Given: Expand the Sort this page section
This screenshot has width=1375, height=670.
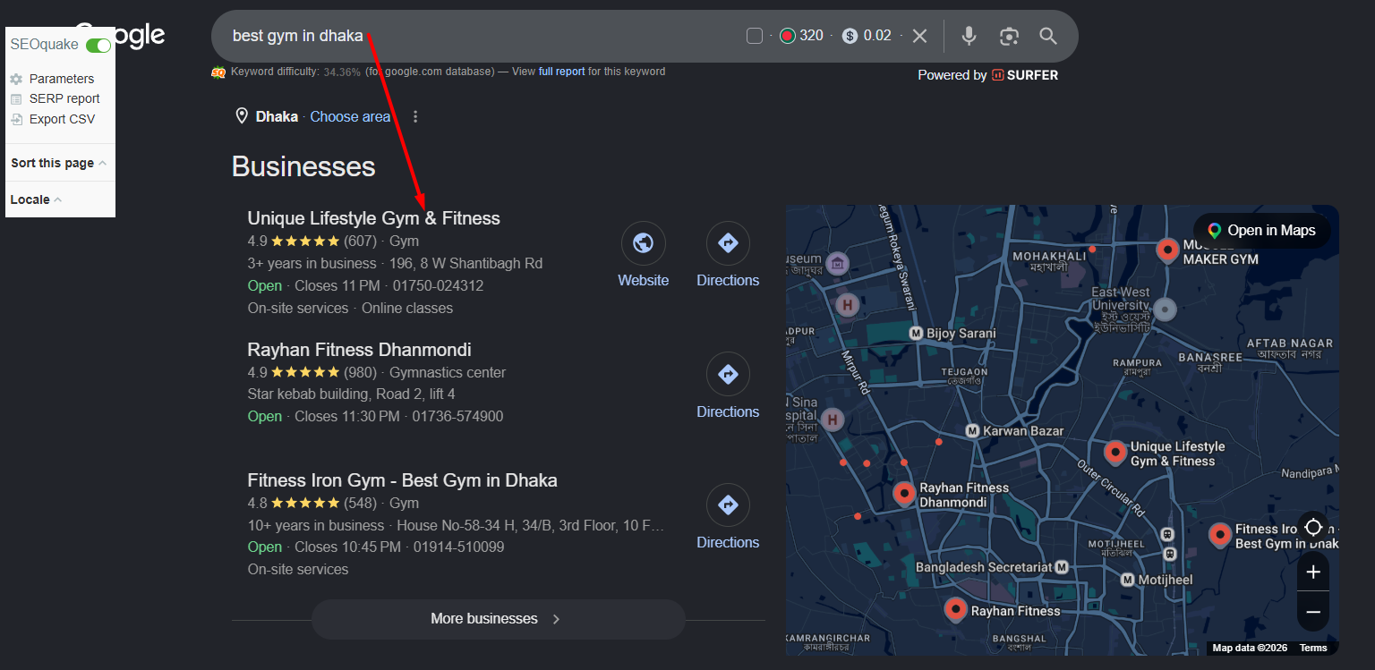Looking at the screenshot, I should 59,163.
